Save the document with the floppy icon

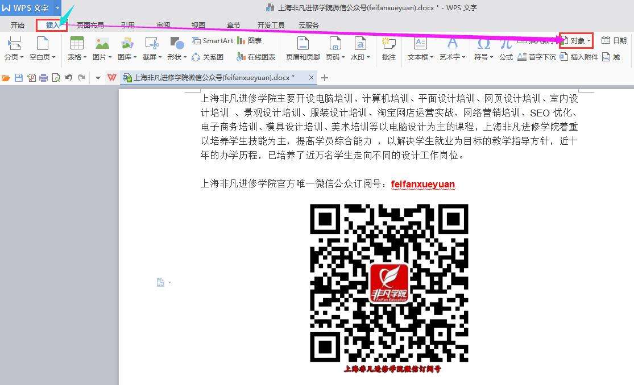19,78
